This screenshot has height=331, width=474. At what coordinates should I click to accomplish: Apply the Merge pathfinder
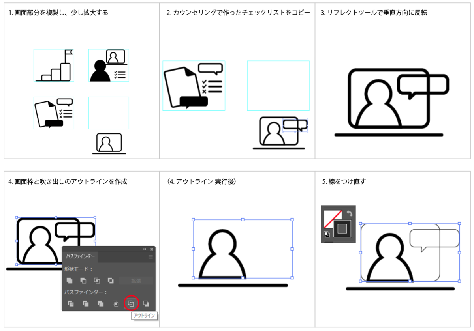(101, 303)
